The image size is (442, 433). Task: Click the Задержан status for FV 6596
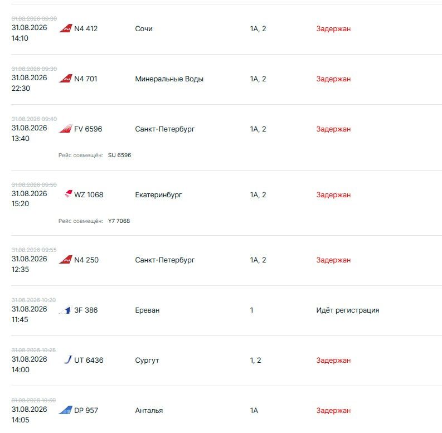point(333,129)
